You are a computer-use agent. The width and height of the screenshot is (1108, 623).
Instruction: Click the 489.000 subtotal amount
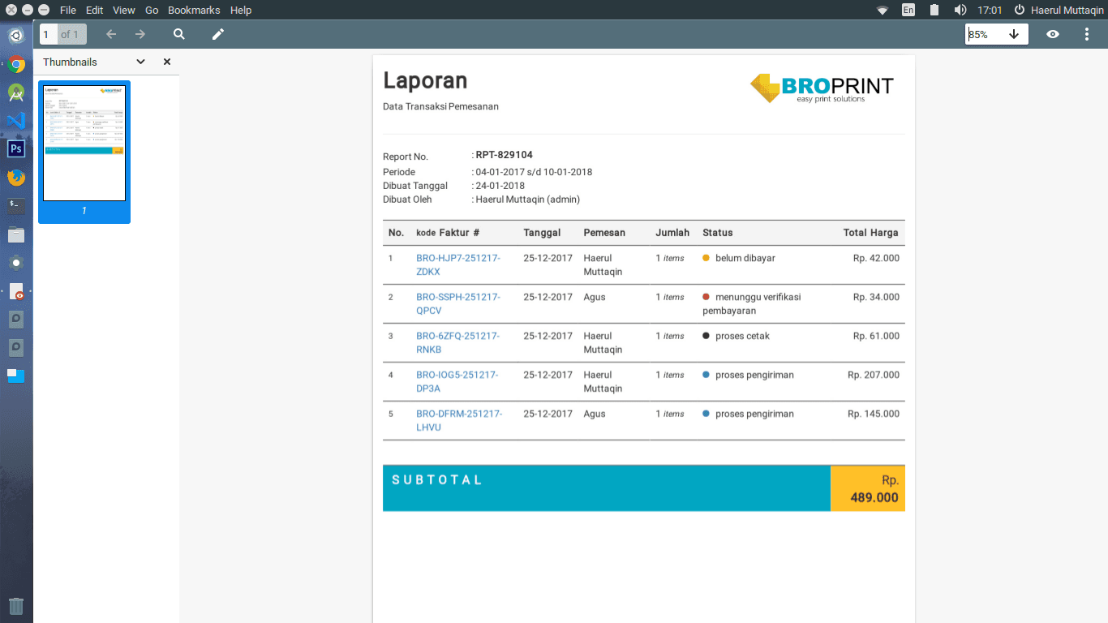[x=874, y=497]
